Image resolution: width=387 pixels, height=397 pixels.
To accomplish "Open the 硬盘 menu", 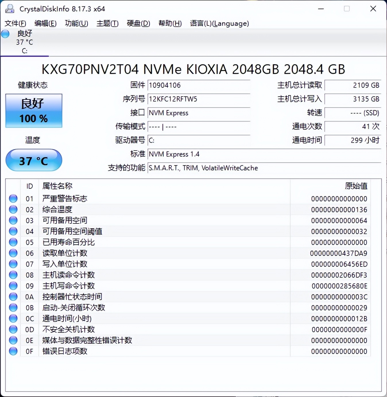I will pos(138,24).
